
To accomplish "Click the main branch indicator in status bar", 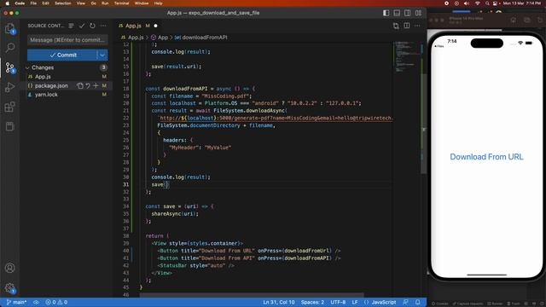I will click(x=16, y=302).
